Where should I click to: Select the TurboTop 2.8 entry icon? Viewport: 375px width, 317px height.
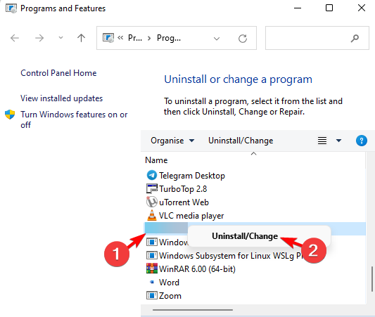[x=152, y=188]
